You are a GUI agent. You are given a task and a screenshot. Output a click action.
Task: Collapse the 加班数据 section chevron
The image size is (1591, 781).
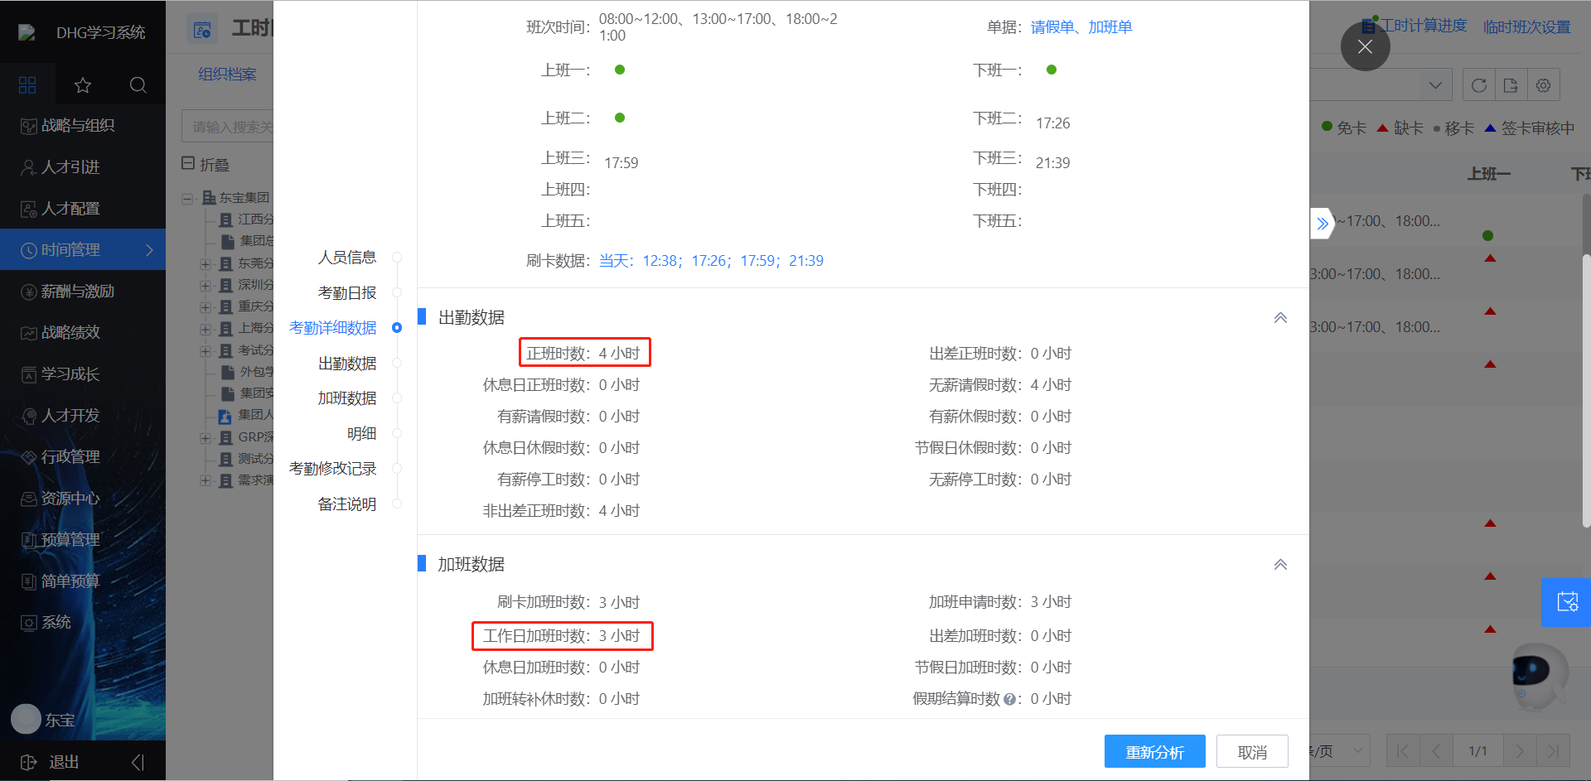tap(1280, 564)
